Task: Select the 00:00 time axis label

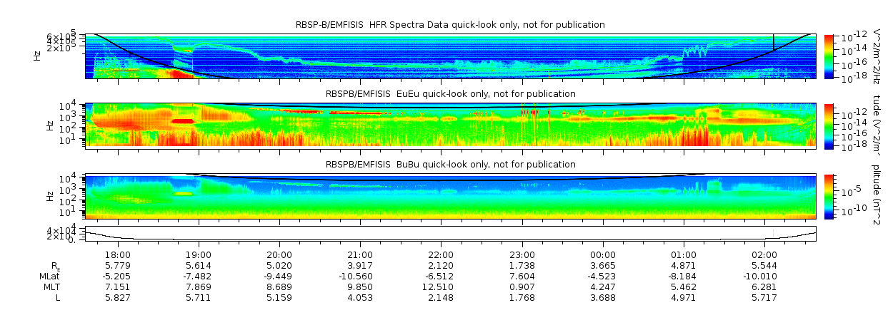Action: [x=603, y=254]
